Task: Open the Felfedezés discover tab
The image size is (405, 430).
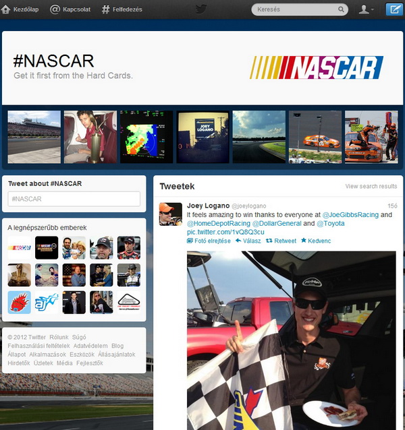Action: (x=122, y=9)
